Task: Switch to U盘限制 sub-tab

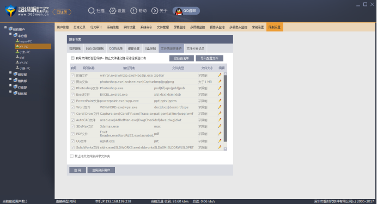Action: 150,48
